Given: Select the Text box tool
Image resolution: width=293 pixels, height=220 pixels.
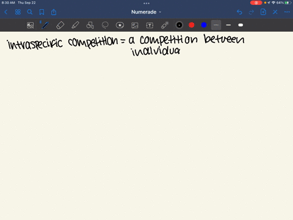Looking at the screenshot, I should tap(150, 25).
